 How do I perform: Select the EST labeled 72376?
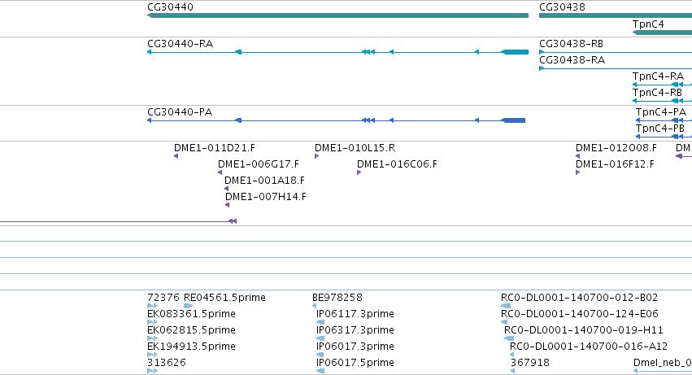[x=163, y=298]
